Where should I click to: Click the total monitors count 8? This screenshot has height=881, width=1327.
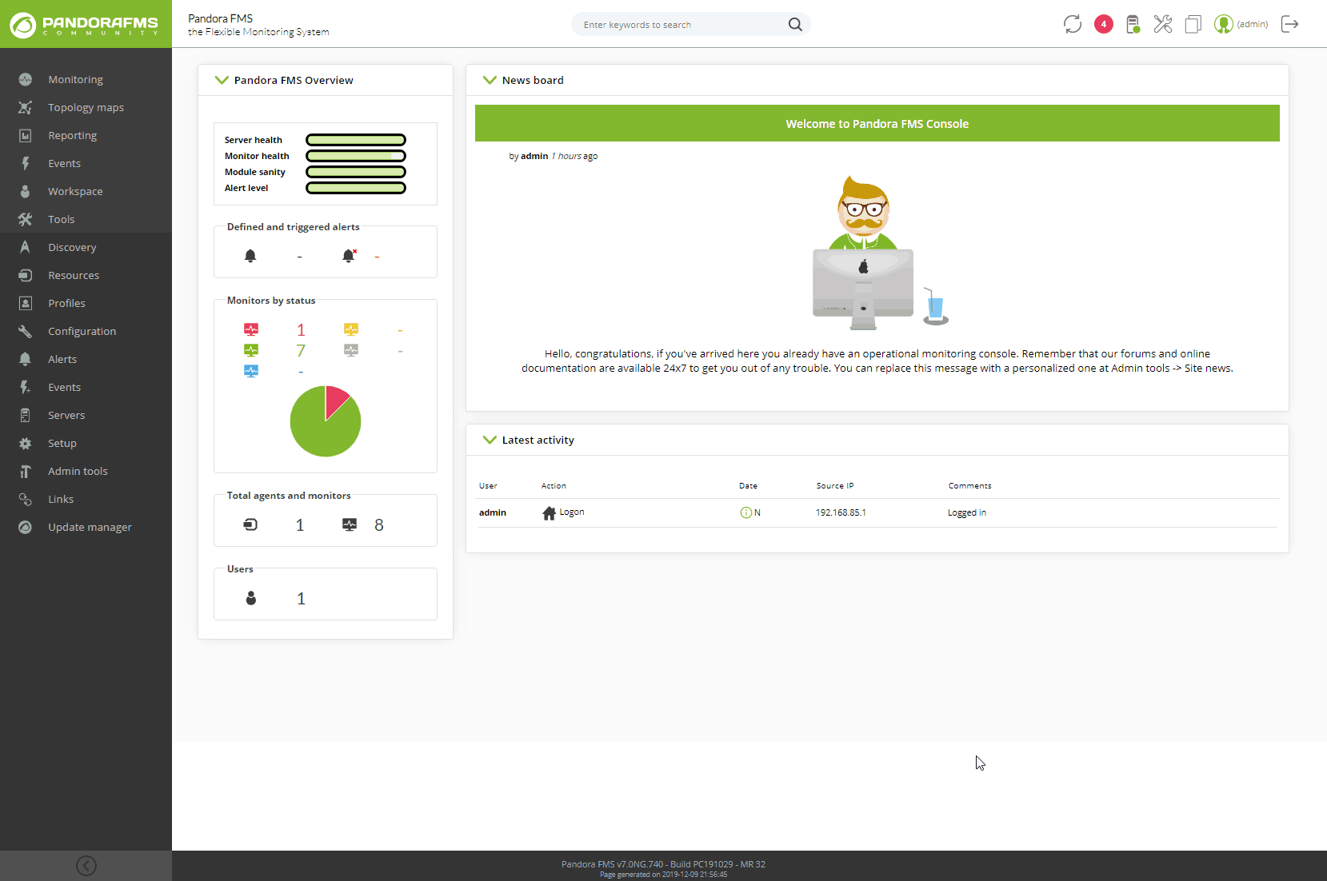379,525
